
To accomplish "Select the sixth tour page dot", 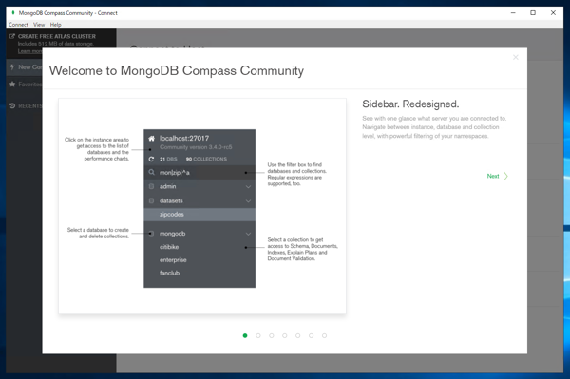I will point(312,335).
